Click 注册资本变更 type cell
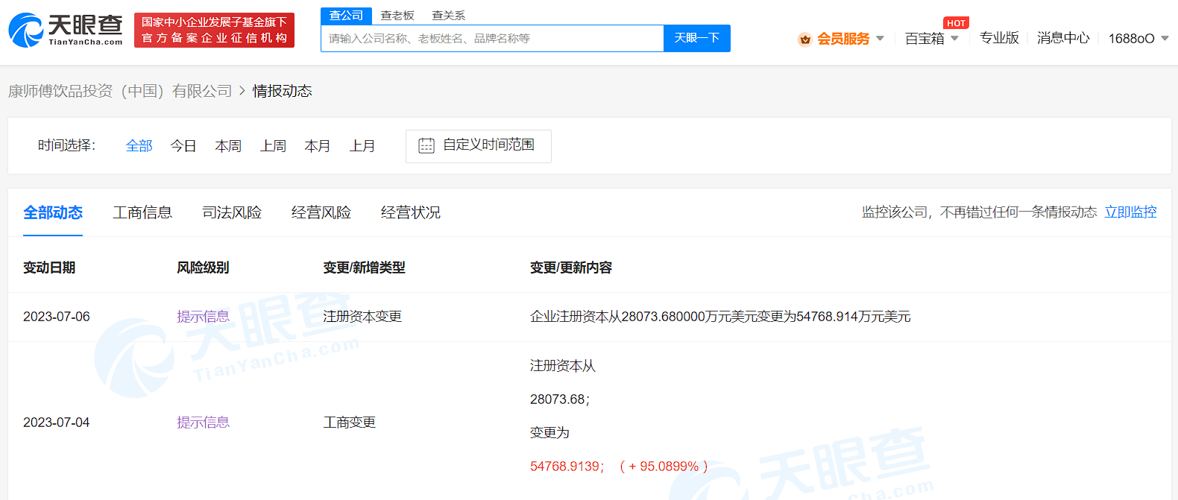The image size is (1178, 500). coord(362,317)
